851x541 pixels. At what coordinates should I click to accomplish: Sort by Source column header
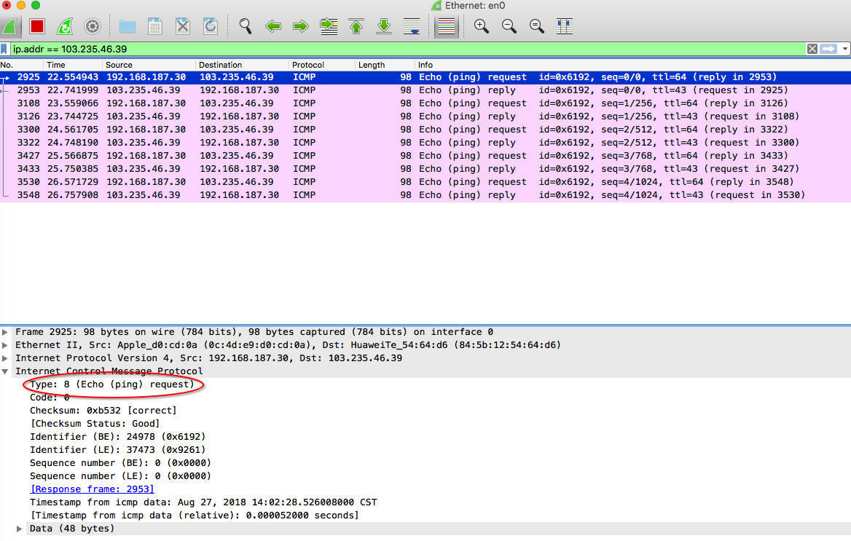click(x=149, y=65)
